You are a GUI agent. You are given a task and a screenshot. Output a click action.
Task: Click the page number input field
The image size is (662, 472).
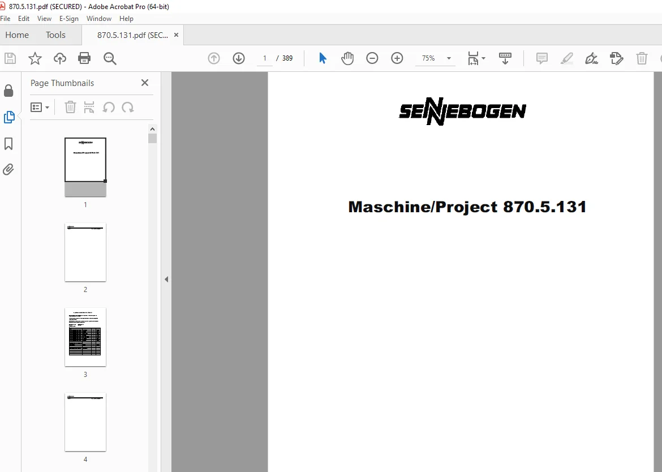pyautogui.click(x=265, y=58)
